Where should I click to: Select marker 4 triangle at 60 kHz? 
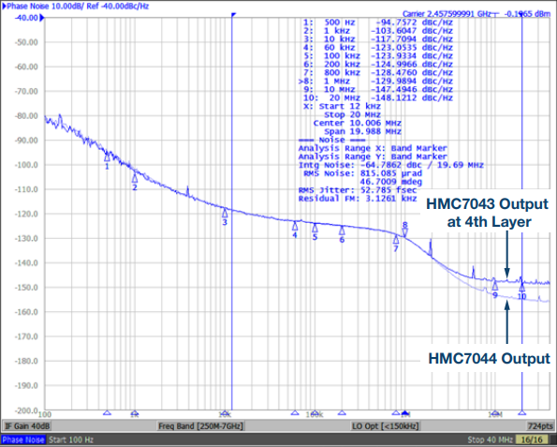point(295,226)
